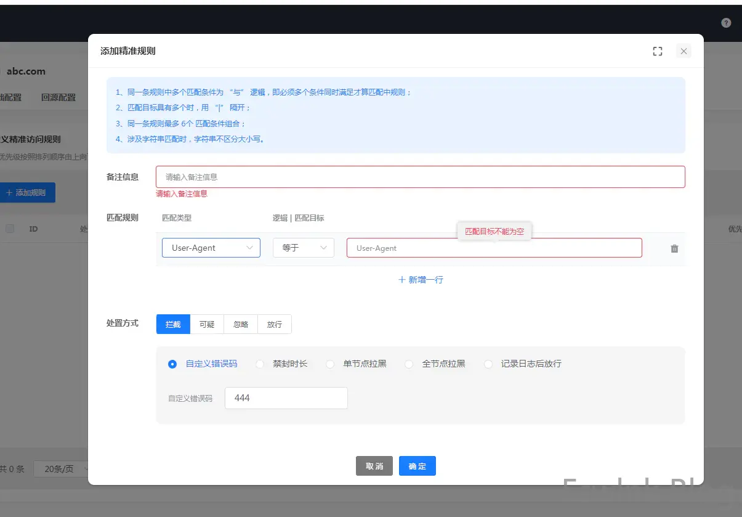The width and height of the screenshot is (742, 517).
Task: Close the 添加精准规则 dialog
Action: click(x=684, y=52)
